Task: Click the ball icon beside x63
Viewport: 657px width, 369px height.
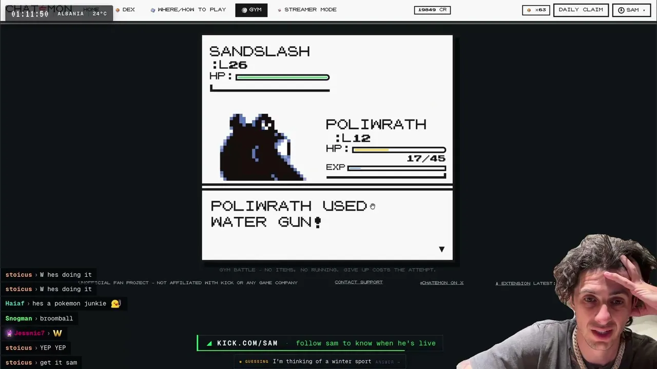Action: click(x=529, y=10)
